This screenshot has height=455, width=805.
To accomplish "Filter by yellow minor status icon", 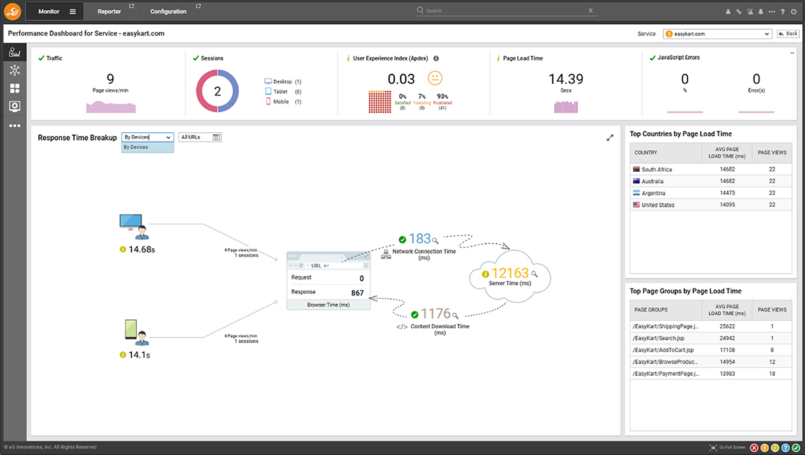I will click(775, 448).
